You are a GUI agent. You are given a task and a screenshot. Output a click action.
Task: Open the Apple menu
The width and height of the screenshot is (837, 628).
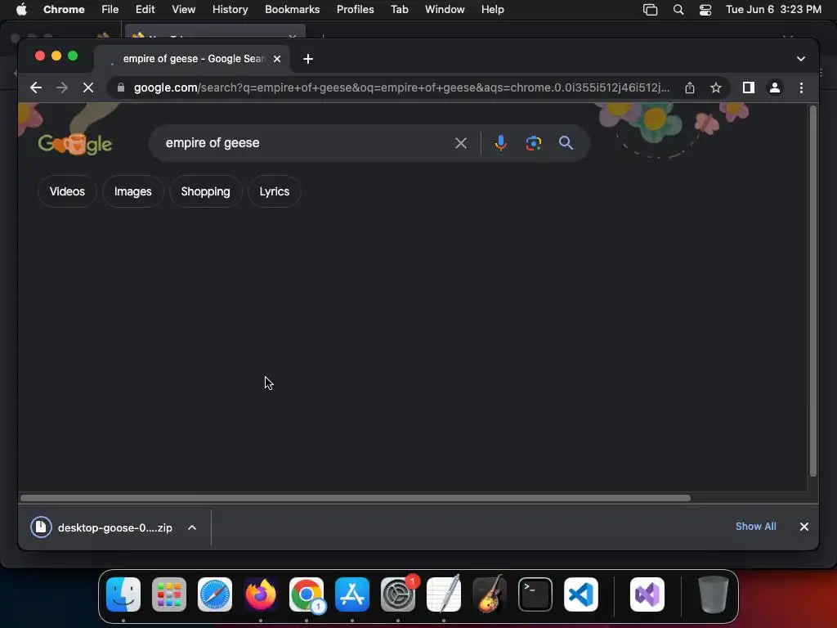coord(21,10)
